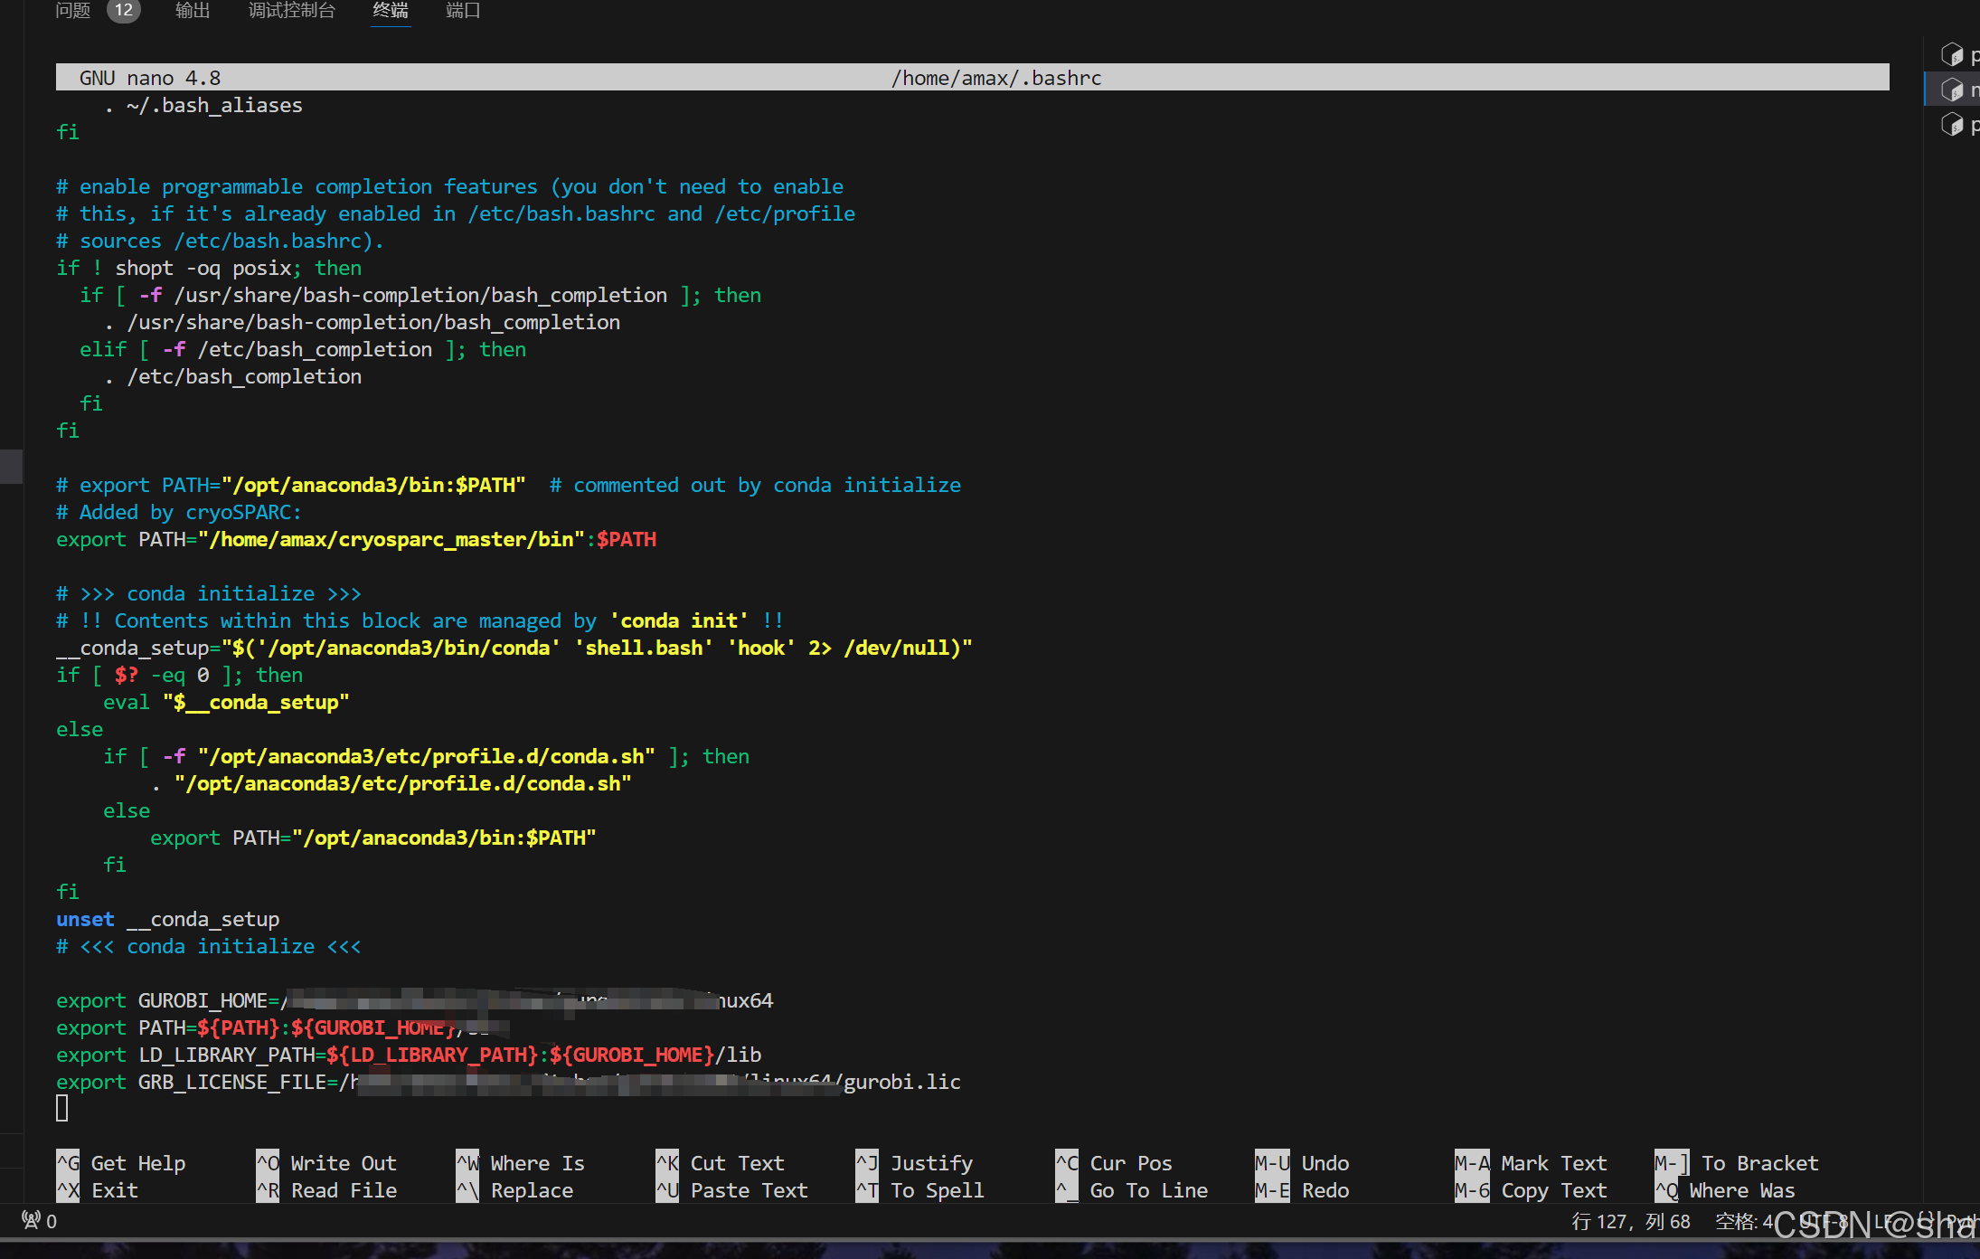Click the nano title bar showing /home/amax/.bashrc
This screenshot has height=1259, width=1980.
coord(995,78)
